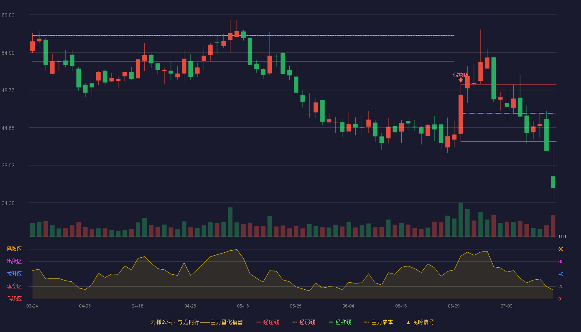Click the 拉升区 zone label
Viewport: 581px width, 332px height.
[x=14, y=274]
